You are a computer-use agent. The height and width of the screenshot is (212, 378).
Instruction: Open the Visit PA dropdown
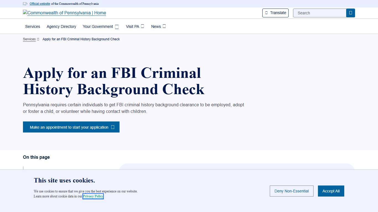133,26
